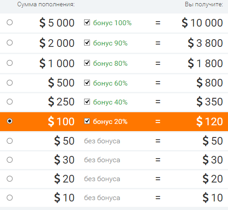Uncheck the бонус 40% checkbox
This screenshot has height=210, width=228.
[x=87, y=102]
